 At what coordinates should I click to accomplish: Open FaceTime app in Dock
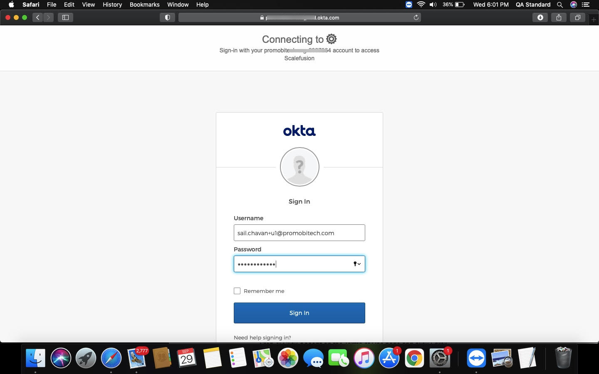(339, 358)
